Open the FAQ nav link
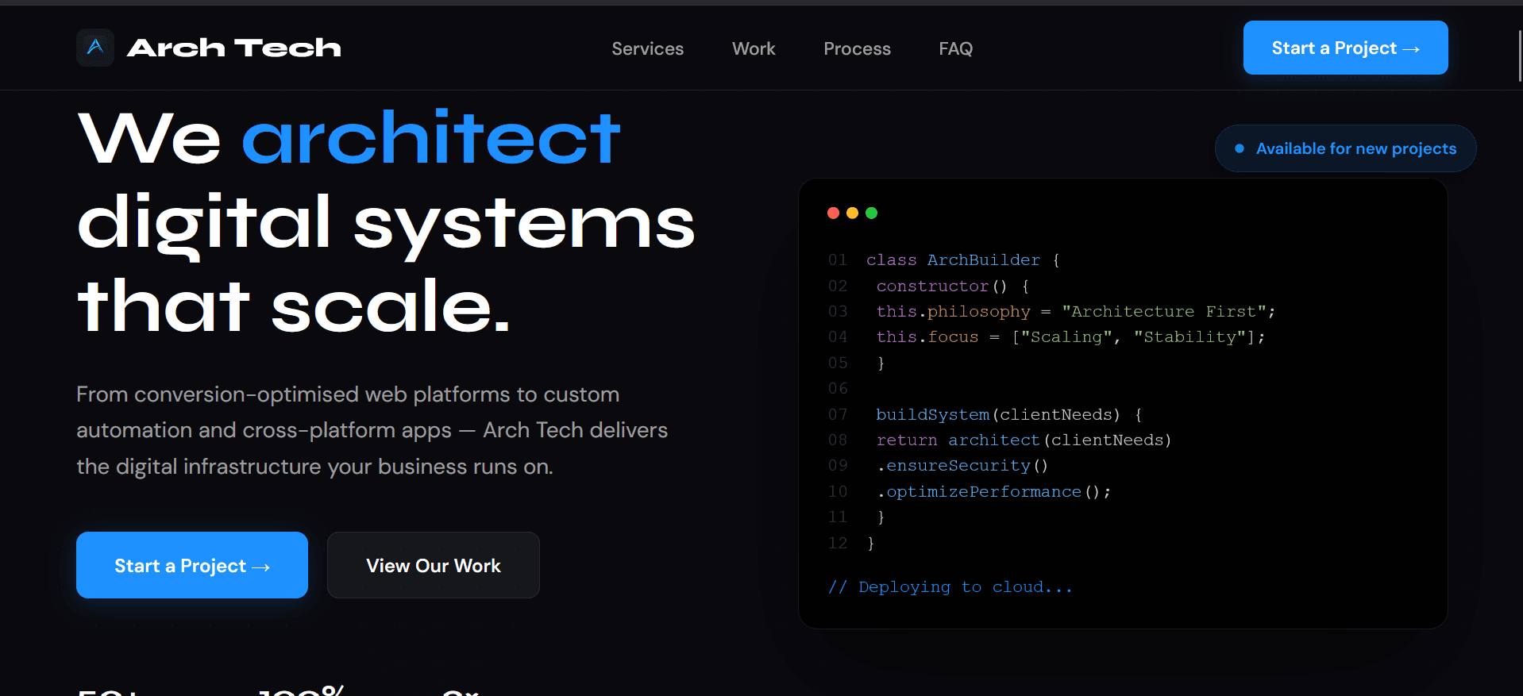 click(x=955, y=49)
